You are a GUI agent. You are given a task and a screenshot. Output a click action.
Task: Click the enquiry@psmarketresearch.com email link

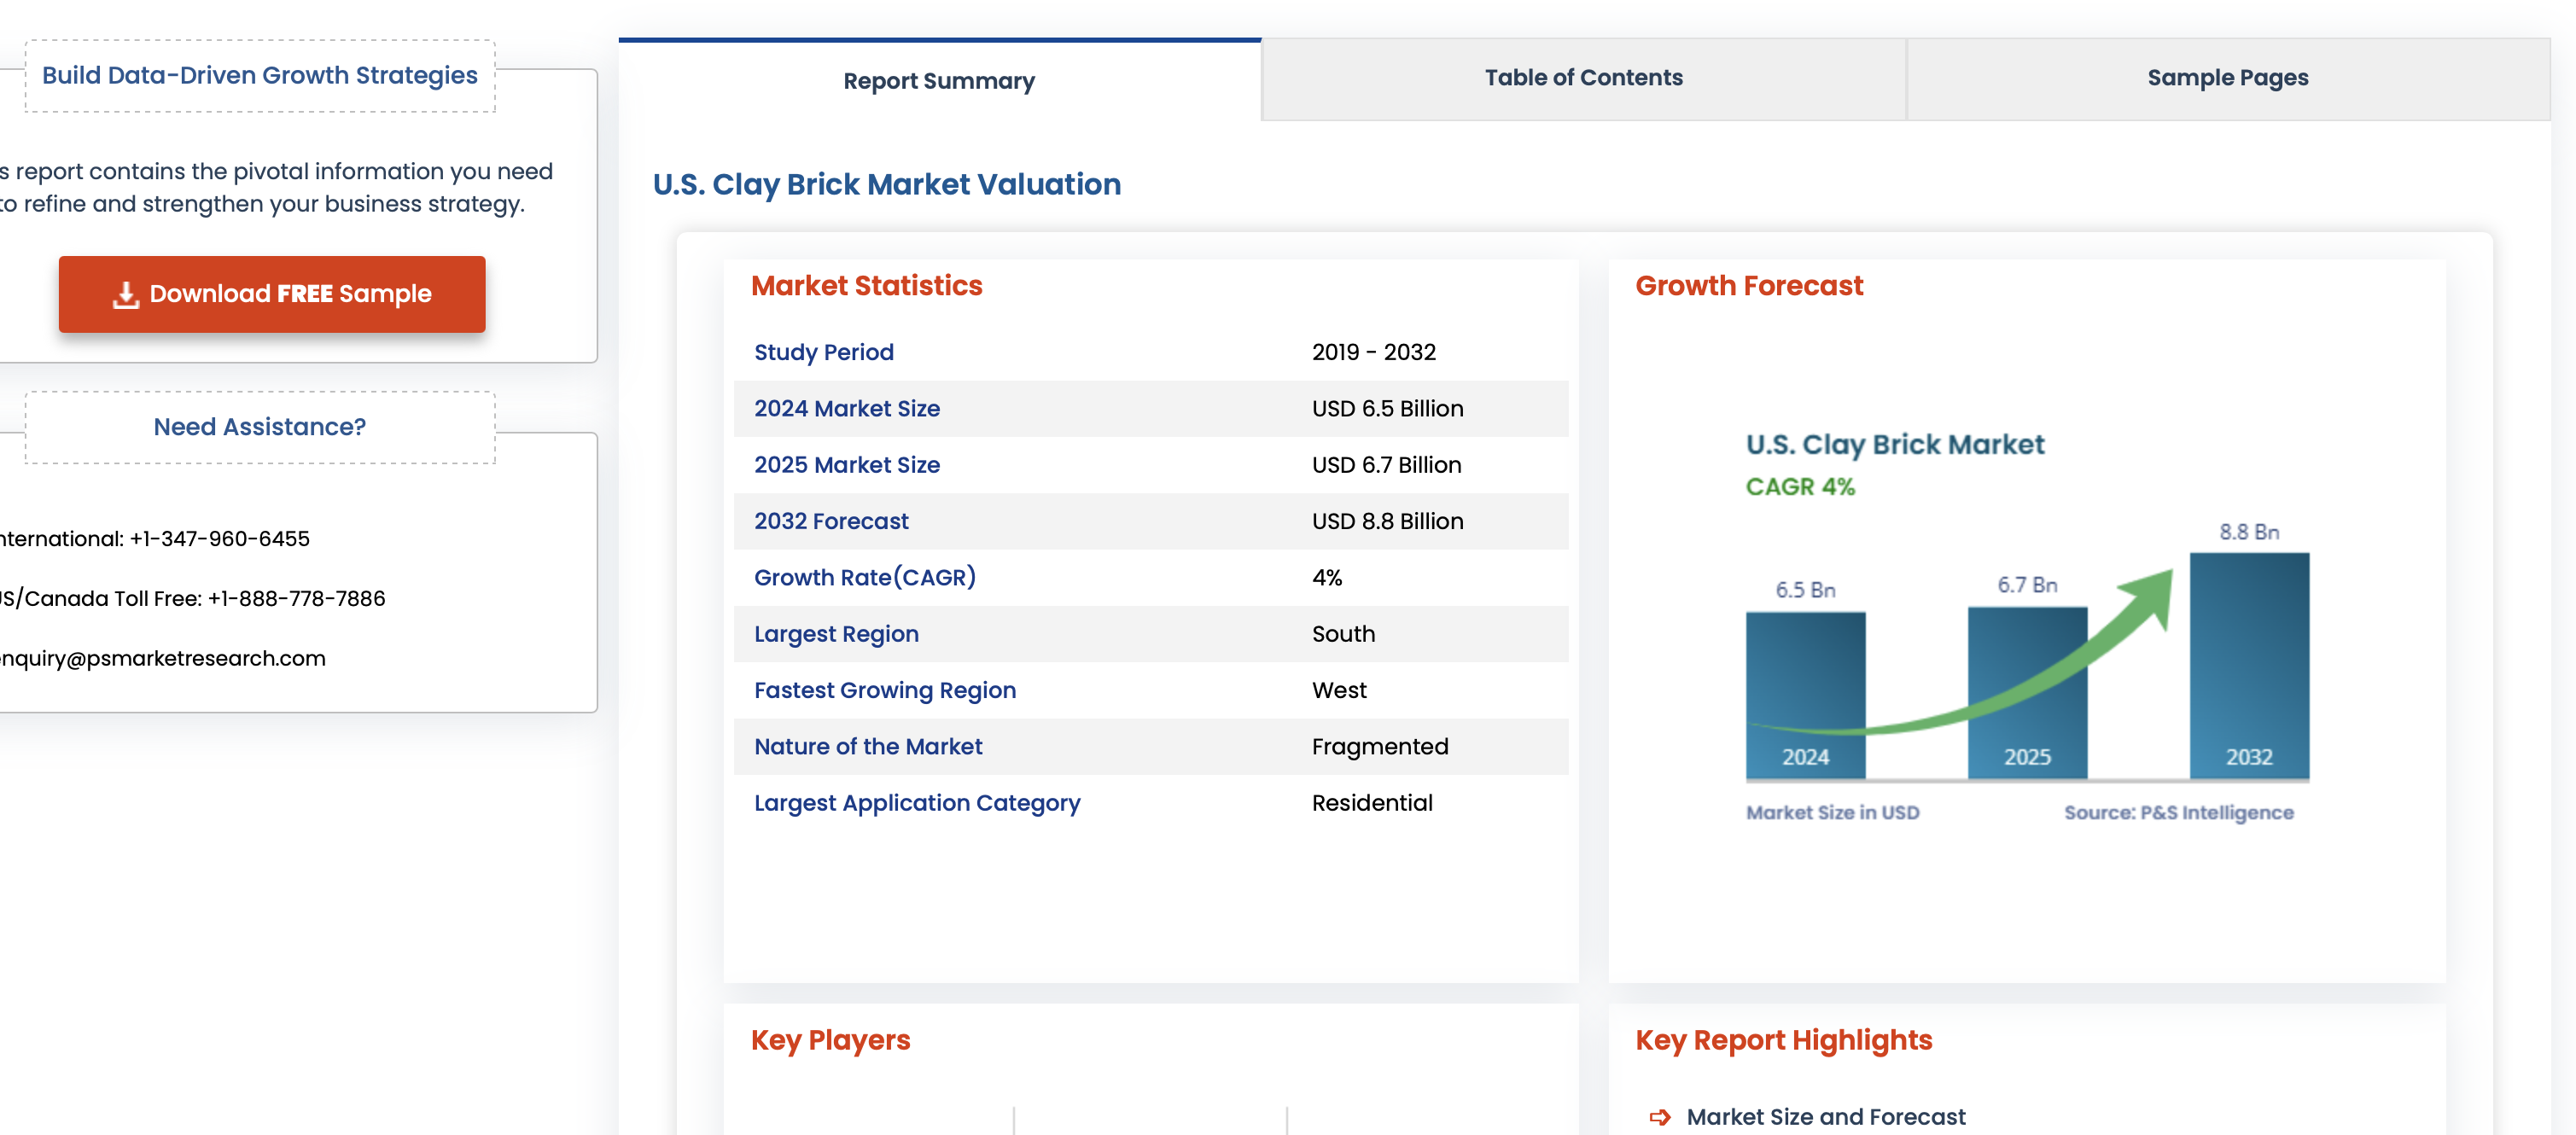tap(163, 658)
